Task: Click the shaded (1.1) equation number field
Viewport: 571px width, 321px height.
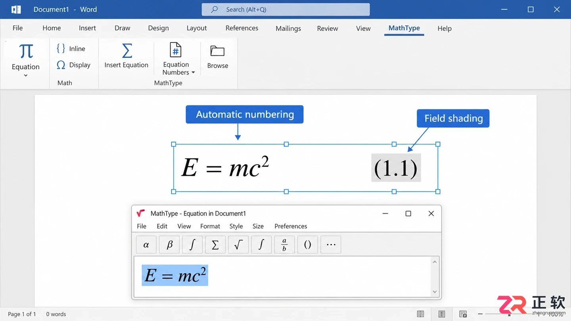Action: (396, 168)
